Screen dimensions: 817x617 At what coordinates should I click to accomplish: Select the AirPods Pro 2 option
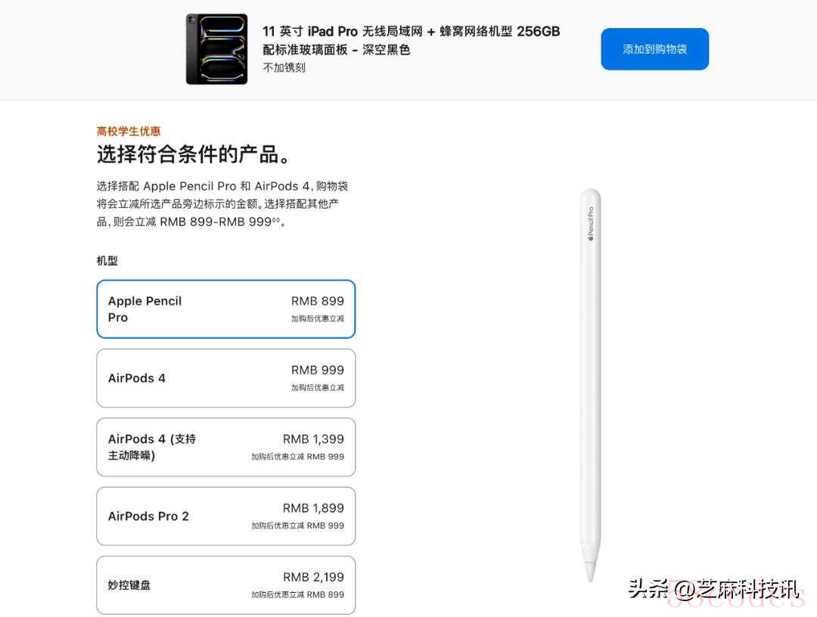(x=225, y=516)
